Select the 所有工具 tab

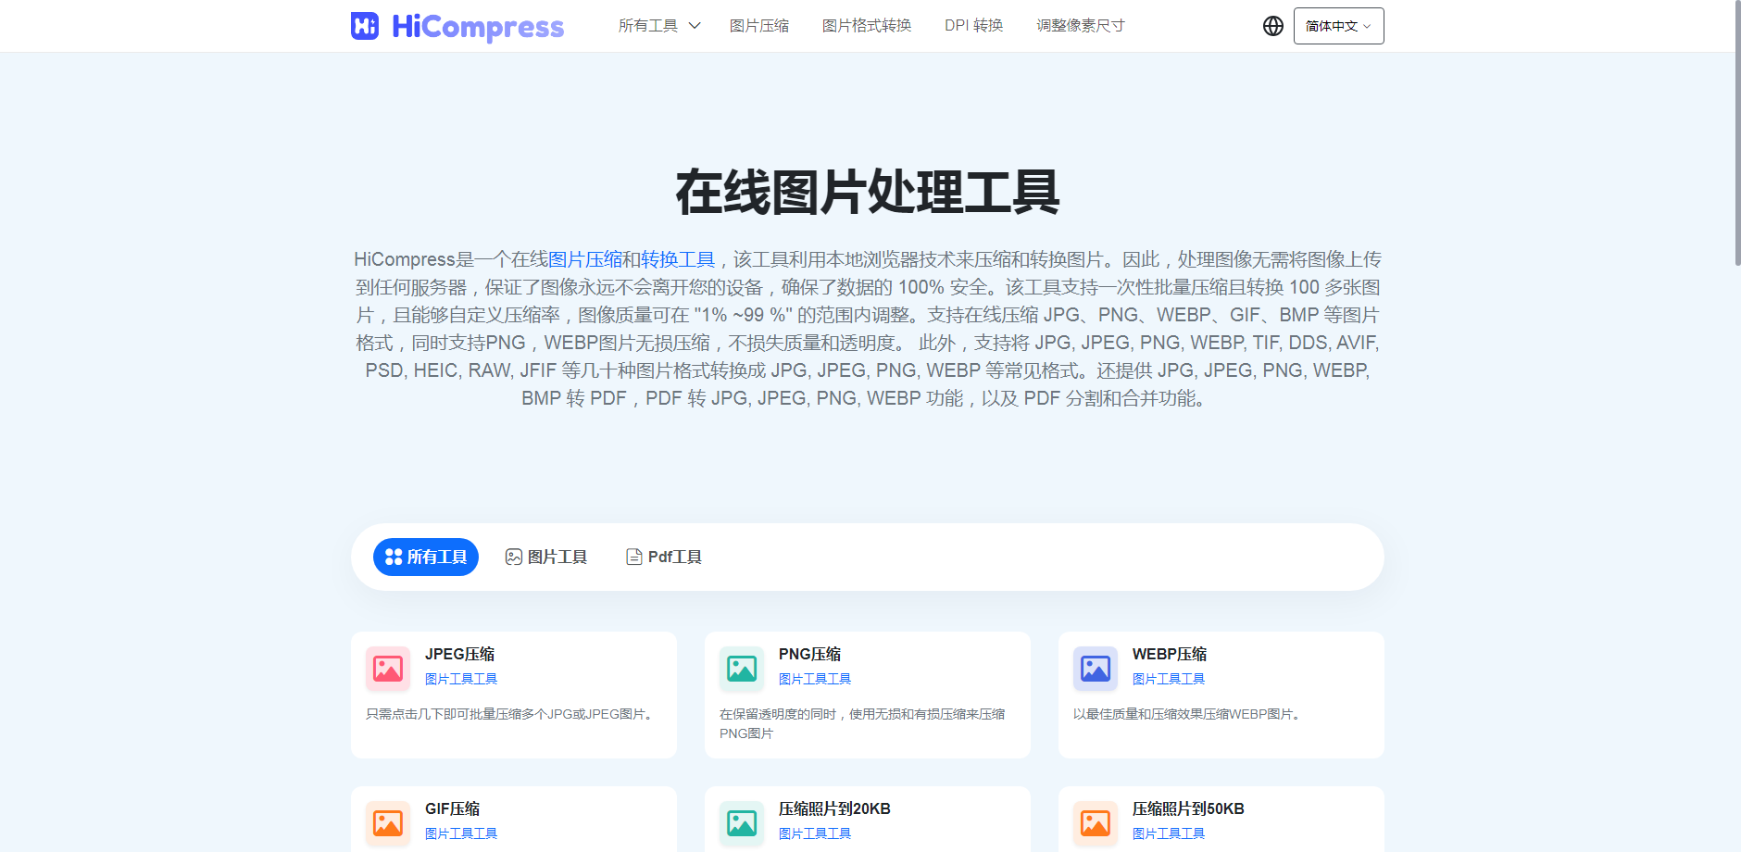pyautogui.click(x=426, y=557)
